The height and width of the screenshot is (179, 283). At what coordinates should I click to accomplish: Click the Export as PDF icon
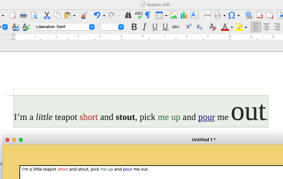pos(13,15)
